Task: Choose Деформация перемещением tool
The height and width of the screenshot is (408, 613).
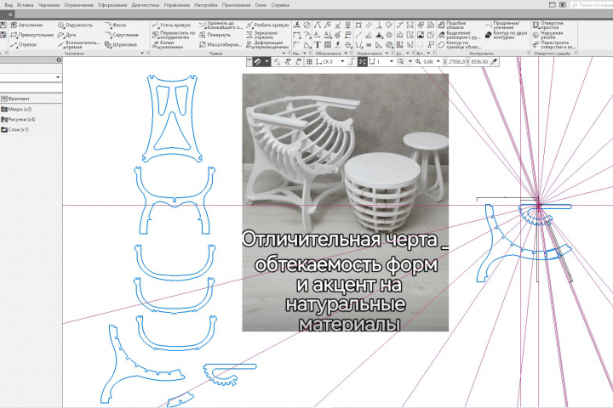Action: point(267,44)
